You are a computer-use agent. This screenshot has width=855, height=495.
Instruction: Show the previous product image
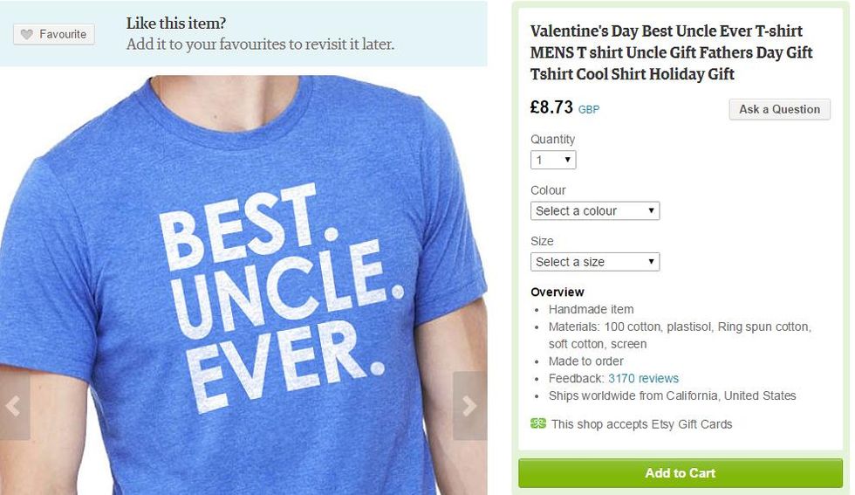[14, 405]
